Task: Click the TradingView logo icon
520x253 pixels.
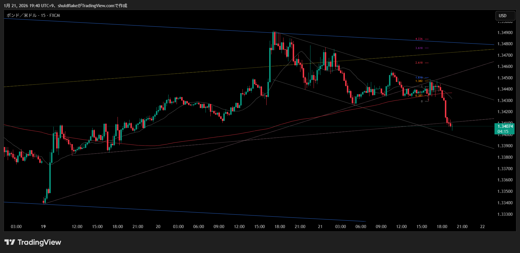Action: coord(9,242)
